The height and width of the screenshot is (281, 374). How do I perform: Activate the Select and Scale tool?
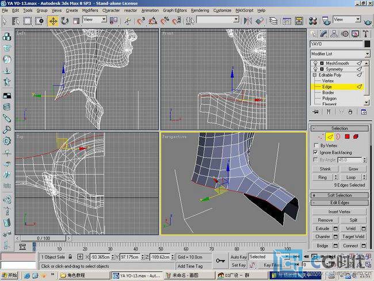pos(76,21)
